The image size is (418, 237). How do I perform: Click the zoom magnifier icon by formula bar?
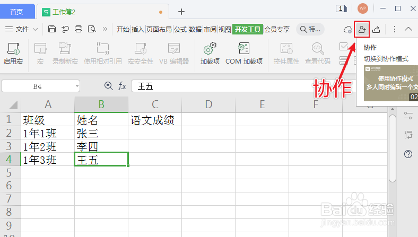tap(108, 86)
